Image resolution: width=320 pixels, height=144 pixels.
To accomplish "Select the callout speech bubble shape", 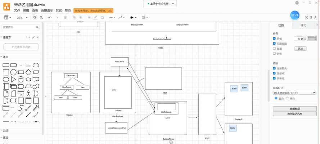I will click(x=21, y=93).
